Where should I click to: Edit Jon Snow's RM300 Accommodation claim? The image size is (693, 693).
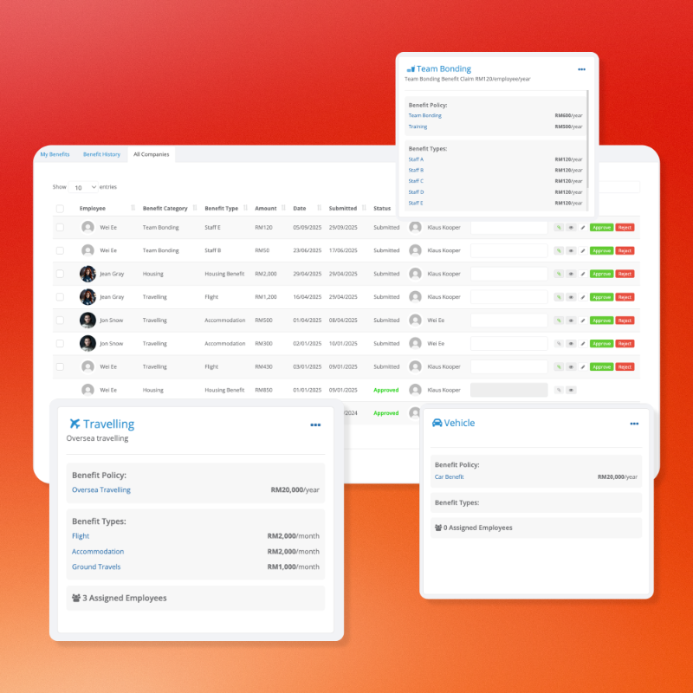tap(583, 343)
